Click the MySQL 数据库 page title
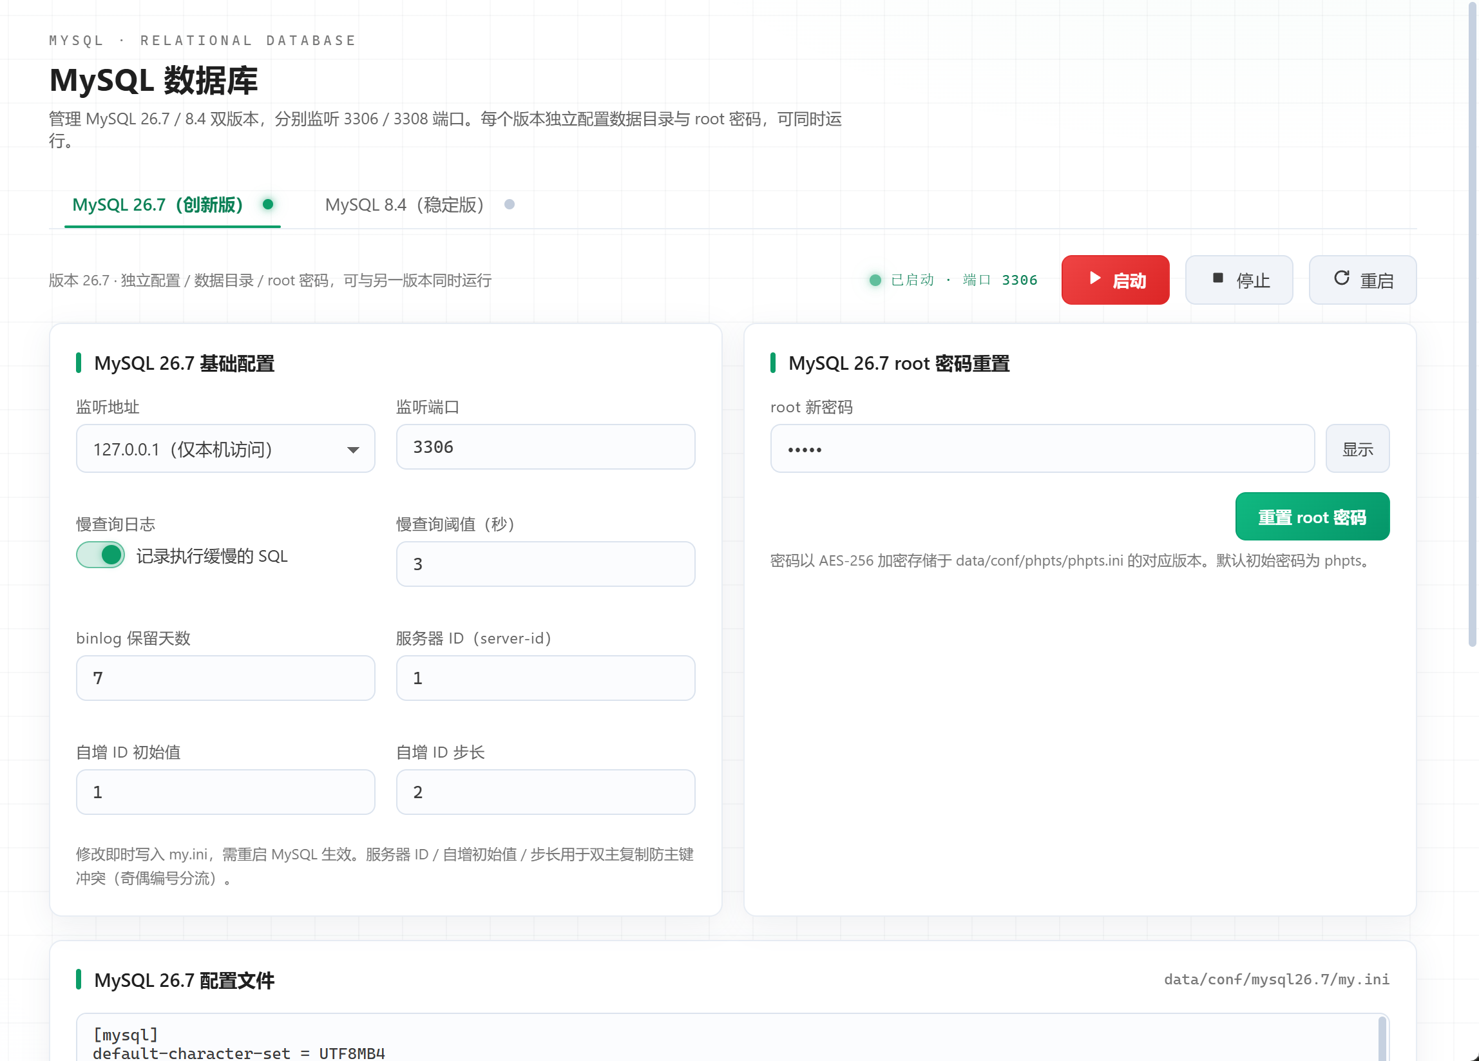This screenshot has height=1061, width=1479. tap(154, 81)
